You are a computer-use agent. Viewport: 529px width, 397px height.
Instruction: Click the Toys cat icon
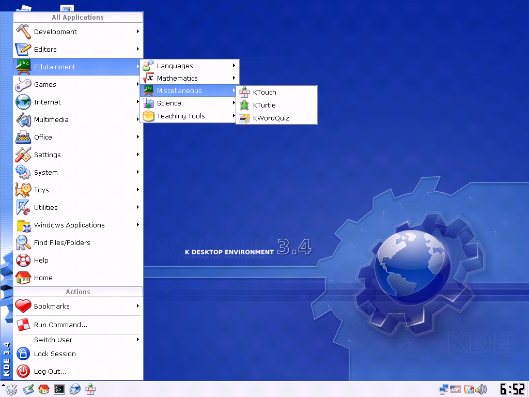click(23, 190)
